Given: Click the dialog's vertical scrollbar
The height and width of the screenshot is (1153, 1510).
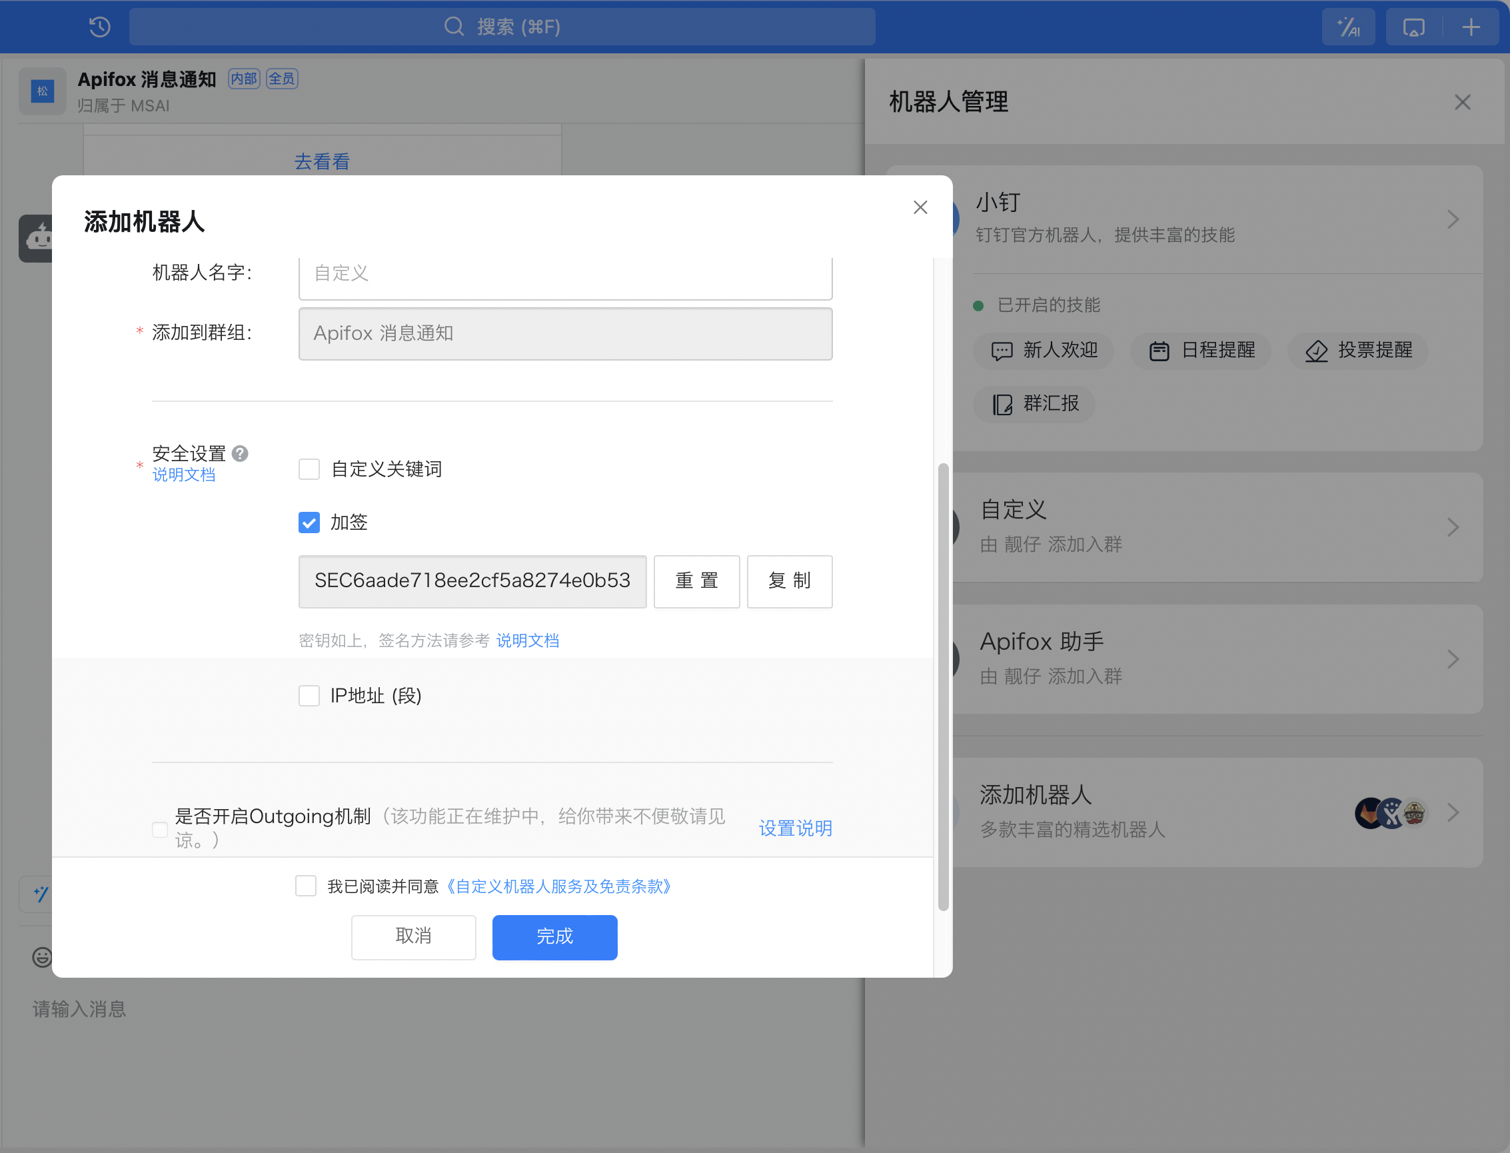Looking at the screenshot, I should click(x=944, y=686).
